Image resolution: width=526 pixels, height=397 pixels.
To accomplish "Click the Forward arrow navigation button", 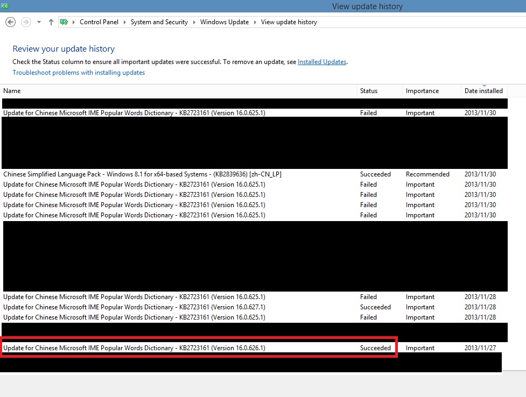I will [x=26, y=22].
